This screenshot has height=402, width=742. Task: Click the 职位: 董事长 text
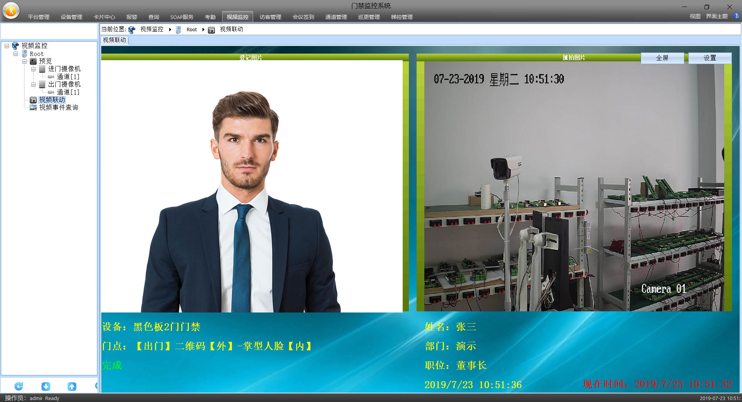[456, 365]
